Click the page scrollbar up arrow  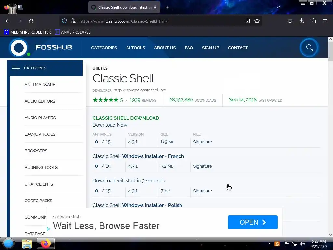[x=330, y=39]
